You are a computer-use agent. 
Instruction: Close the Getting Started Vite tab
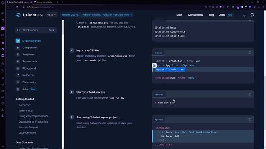[58, 2]
